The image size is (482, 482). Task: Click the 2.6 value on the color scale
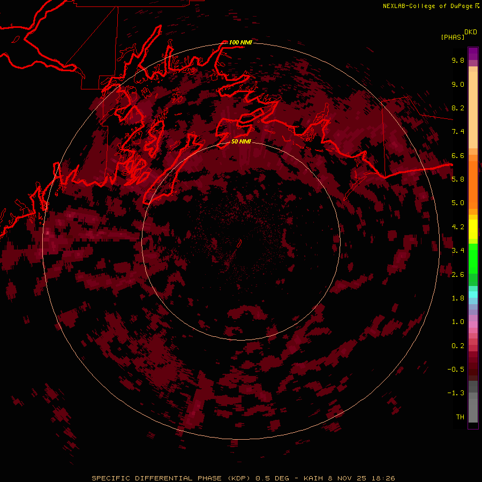[x=458, y=274]
